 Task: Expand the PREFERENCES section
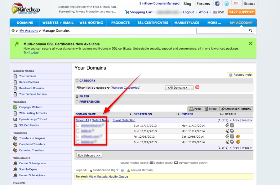pos(77,102)
